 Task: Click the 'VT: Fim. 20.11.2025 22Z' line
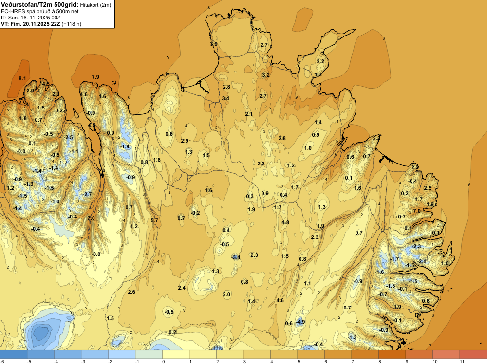pyautogui.click(x=31, y=24)
